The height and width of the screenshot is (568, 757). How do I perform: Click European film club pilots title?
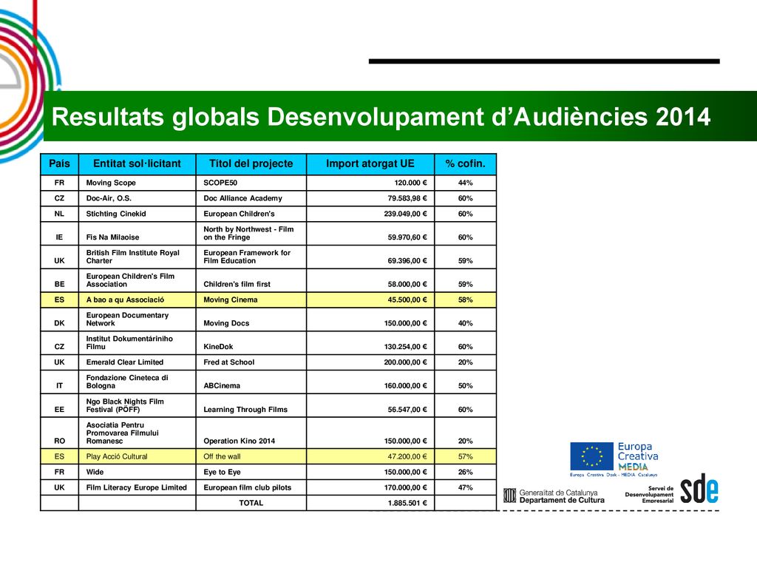[247, 487]
